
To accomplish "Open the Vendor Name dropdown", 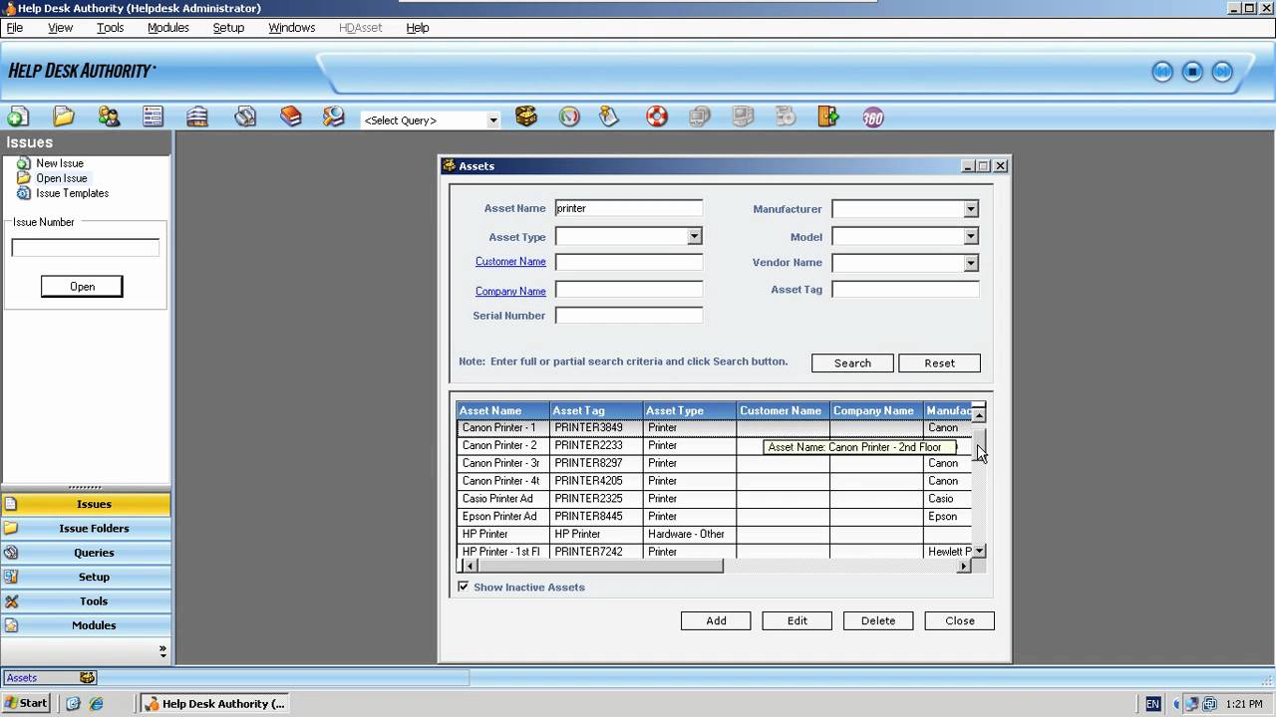I will pyautogui.click(x=971, y=263).
